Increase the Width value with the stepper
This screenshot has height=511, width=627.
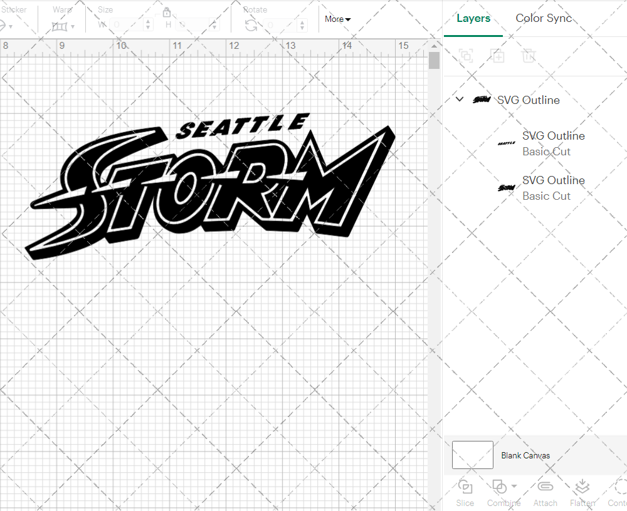point(148,23)
